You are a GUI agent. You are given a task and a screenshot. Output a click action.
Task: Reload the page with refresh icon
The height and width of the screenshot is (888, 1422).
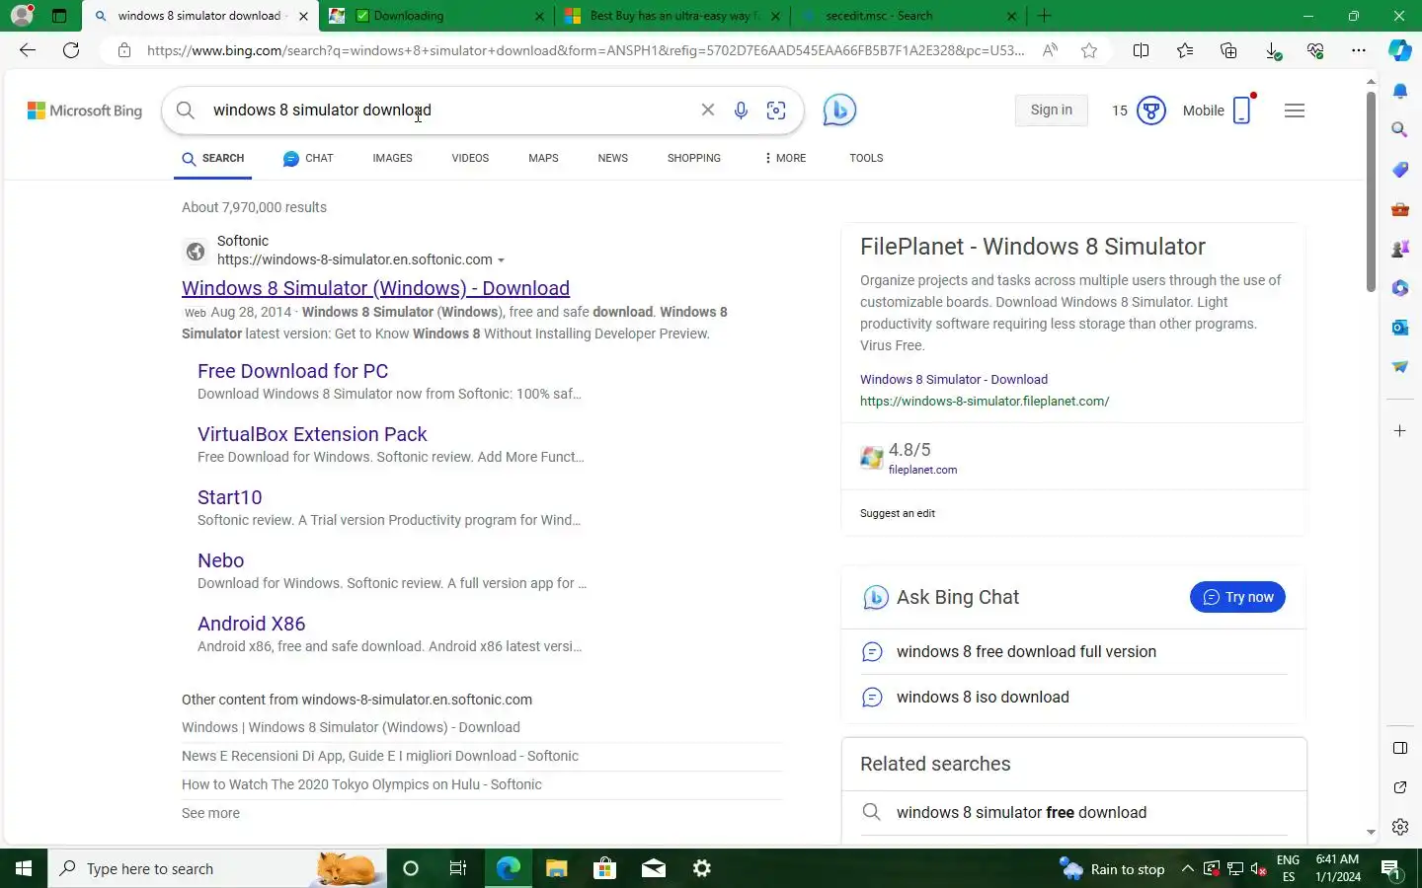click(71, 50)
